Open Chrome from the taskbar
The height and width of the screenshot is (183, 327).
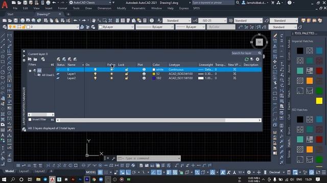(94, 179)
